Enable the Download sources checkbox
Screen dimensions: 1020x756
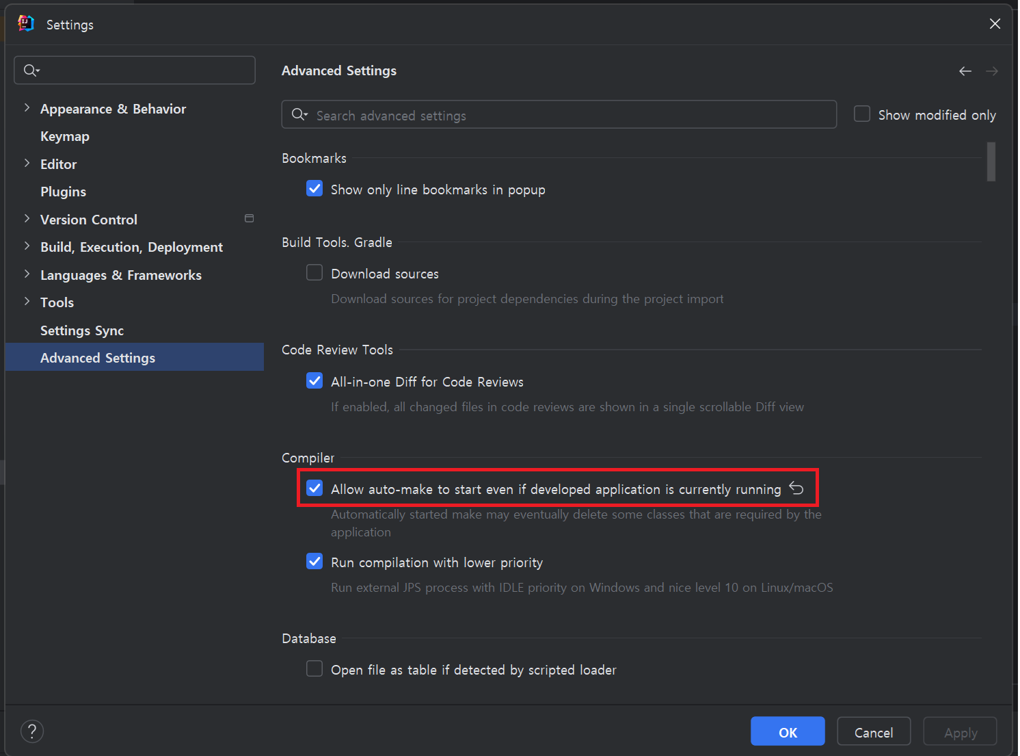click(314, 272)
